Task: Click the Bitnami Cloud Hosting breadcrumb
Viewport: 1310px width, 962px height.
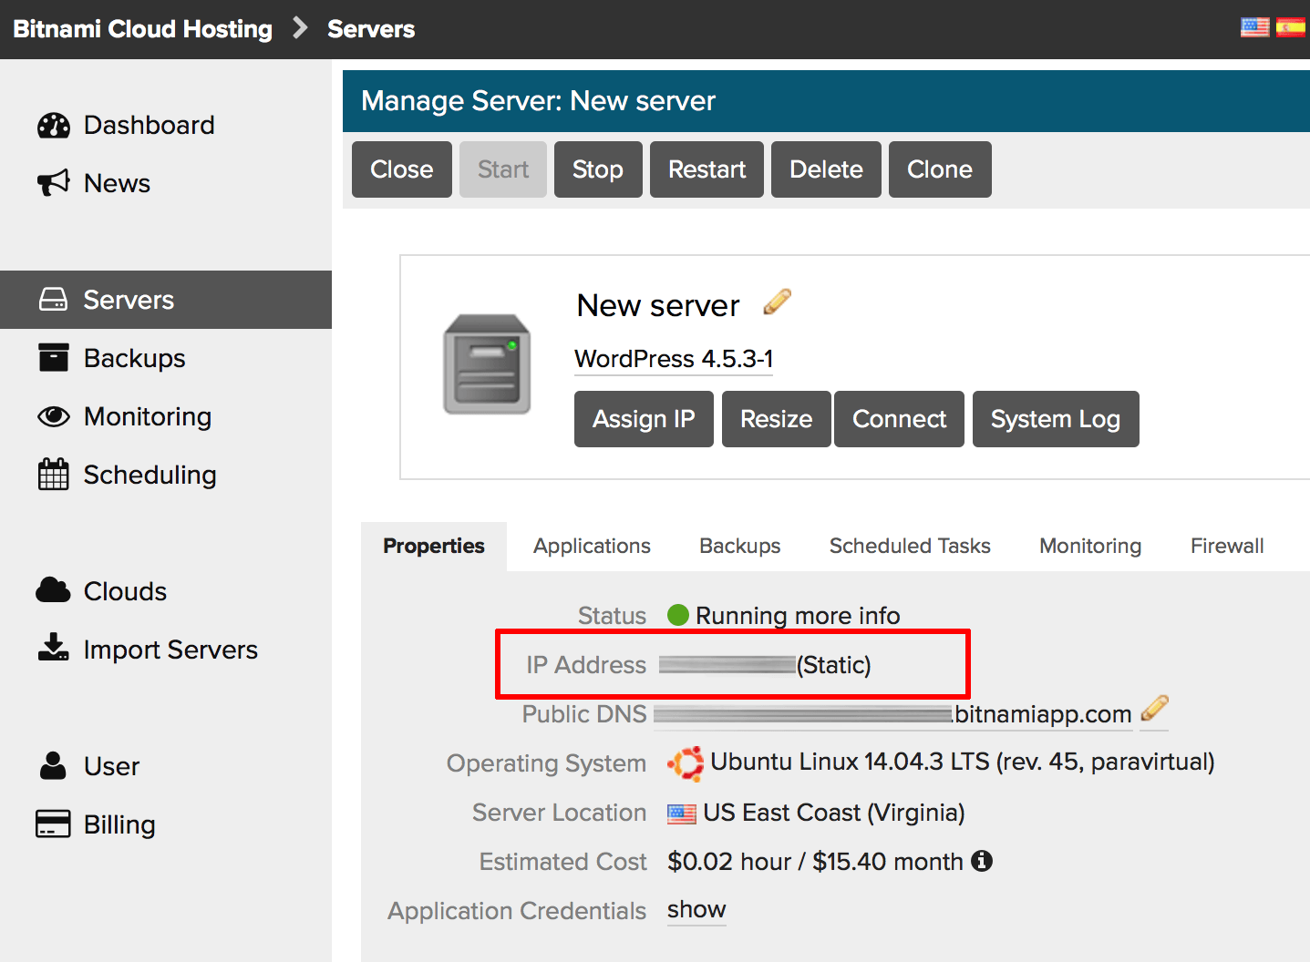Action: tap(143, 29)
